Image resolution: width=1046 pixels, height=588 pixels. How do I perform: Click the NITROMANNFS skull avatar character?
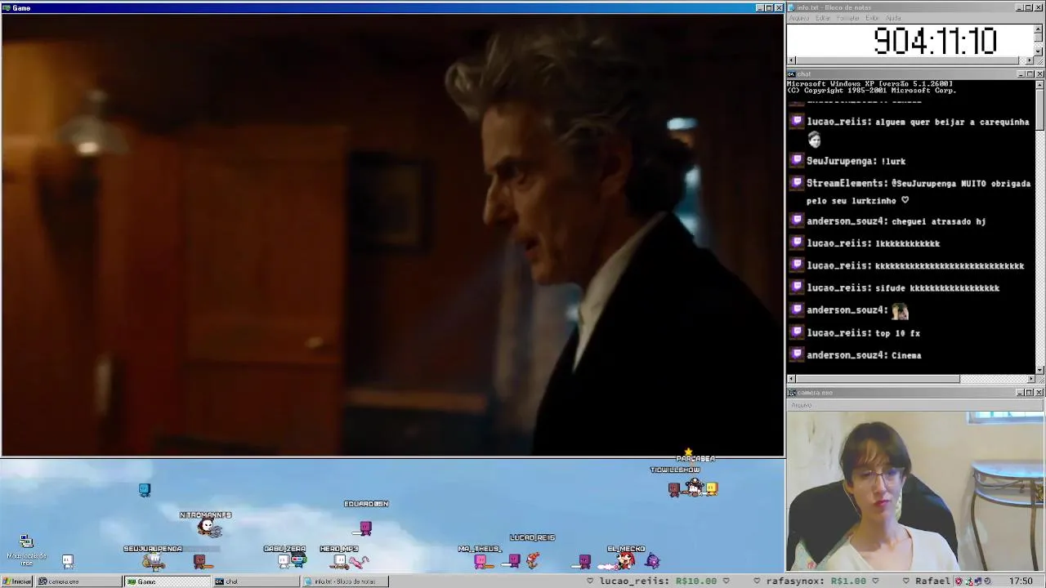click(x=209, y=528)
